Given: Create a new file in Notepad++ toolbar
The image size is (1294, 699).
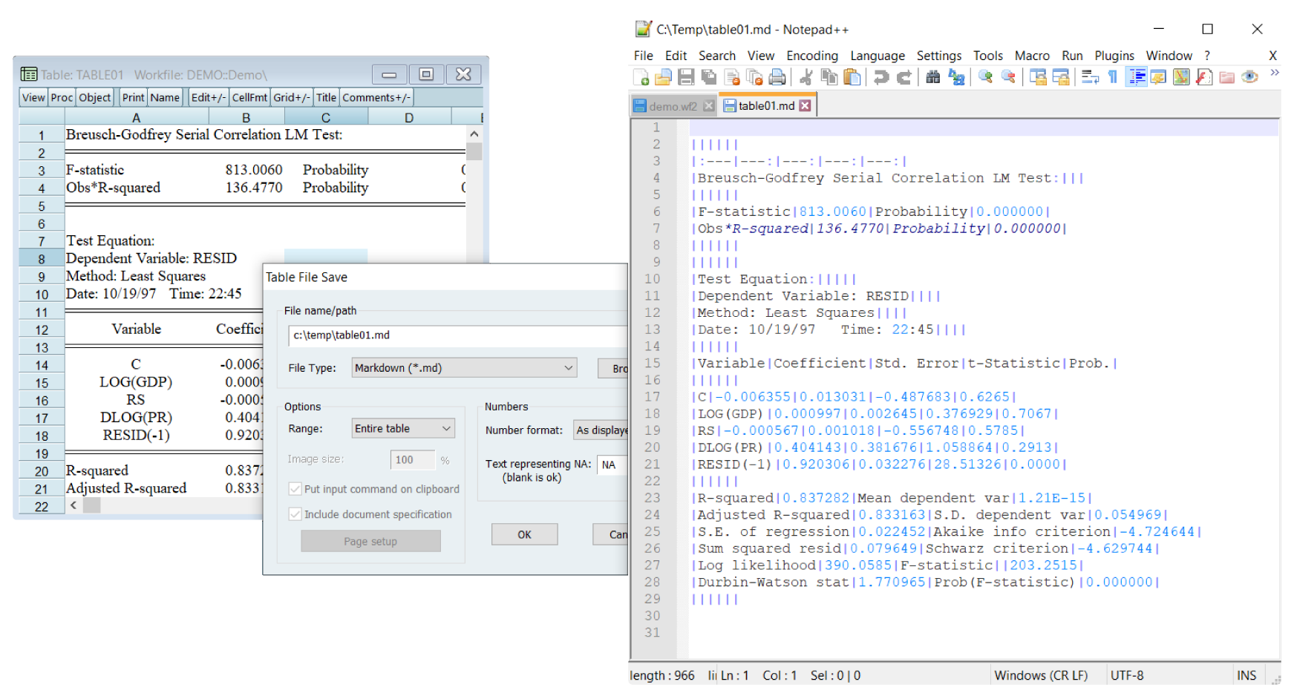Looking at the screenshot, I should (641, 77).
